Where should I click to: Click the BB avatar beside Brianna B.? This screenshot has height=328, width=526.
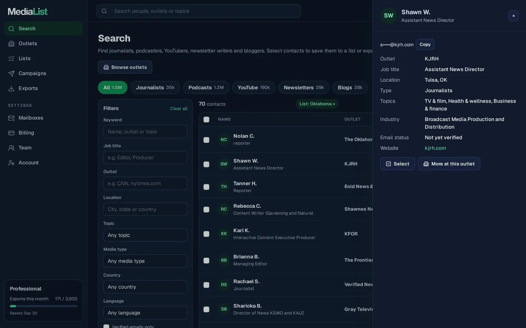(x=224, y=260)
